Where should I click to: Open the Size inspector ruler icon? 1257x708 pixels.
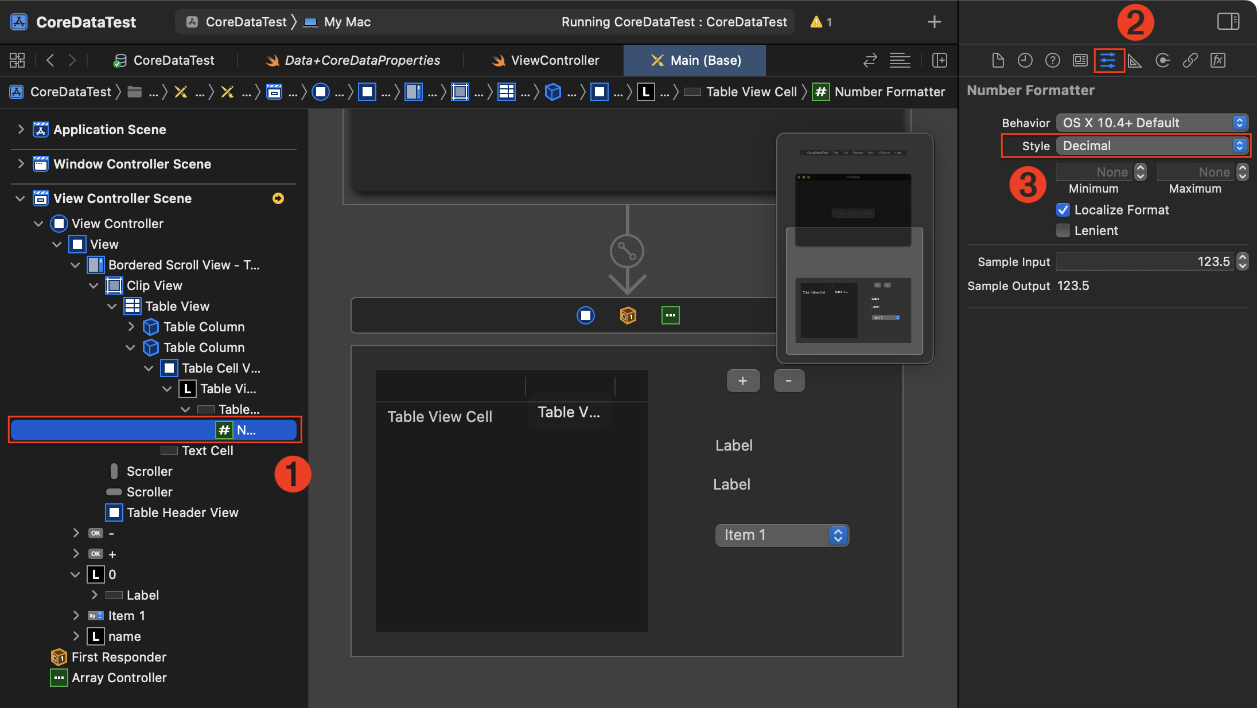pos(1134,60)
